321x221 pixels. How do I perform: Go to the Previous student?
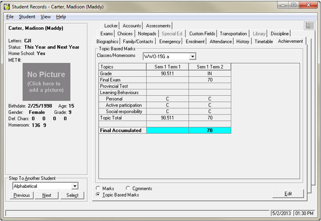tap(21, 195)
